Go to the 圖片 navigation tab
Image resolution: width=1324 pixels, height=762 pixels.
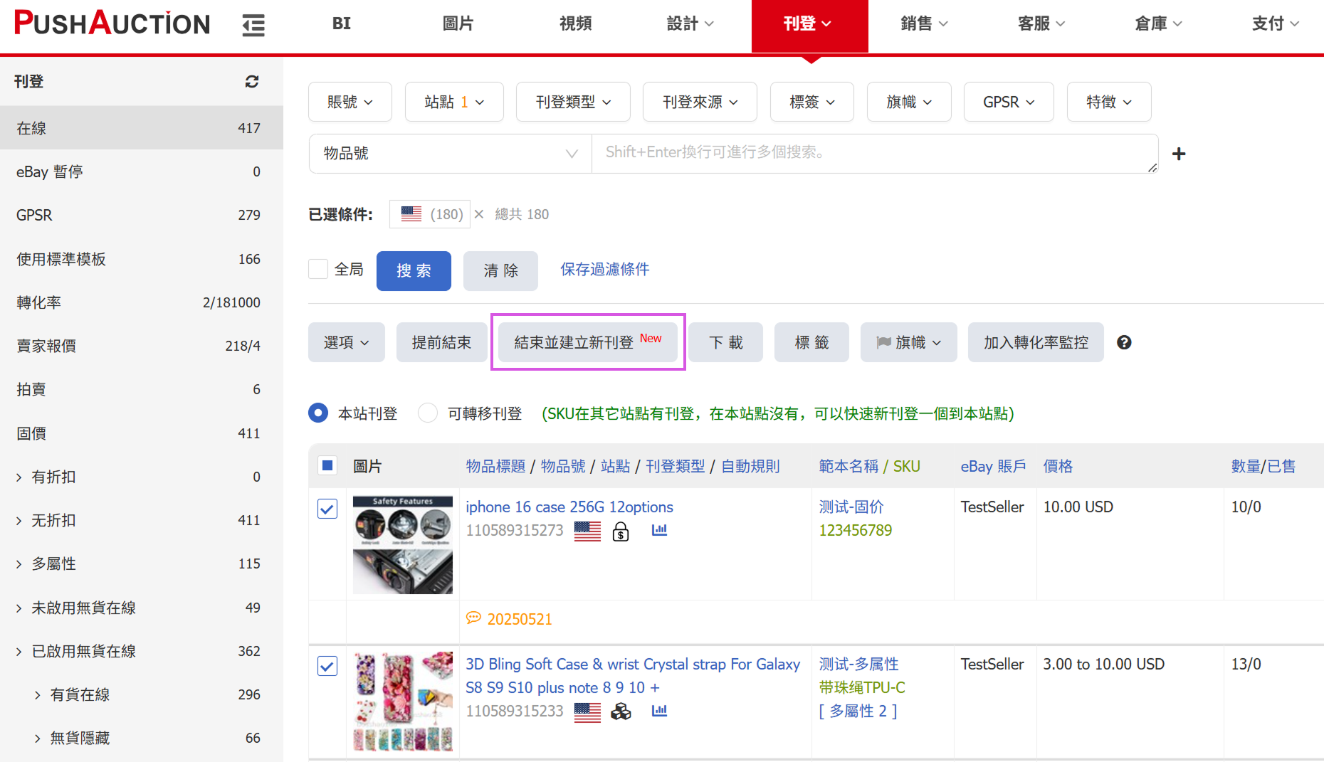point(458,24)
